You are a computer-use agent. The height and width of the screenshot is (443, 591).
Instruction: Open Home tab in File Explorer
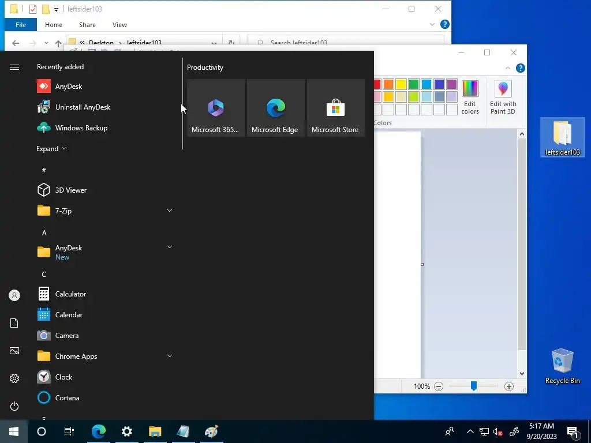(x=54, y=25)
